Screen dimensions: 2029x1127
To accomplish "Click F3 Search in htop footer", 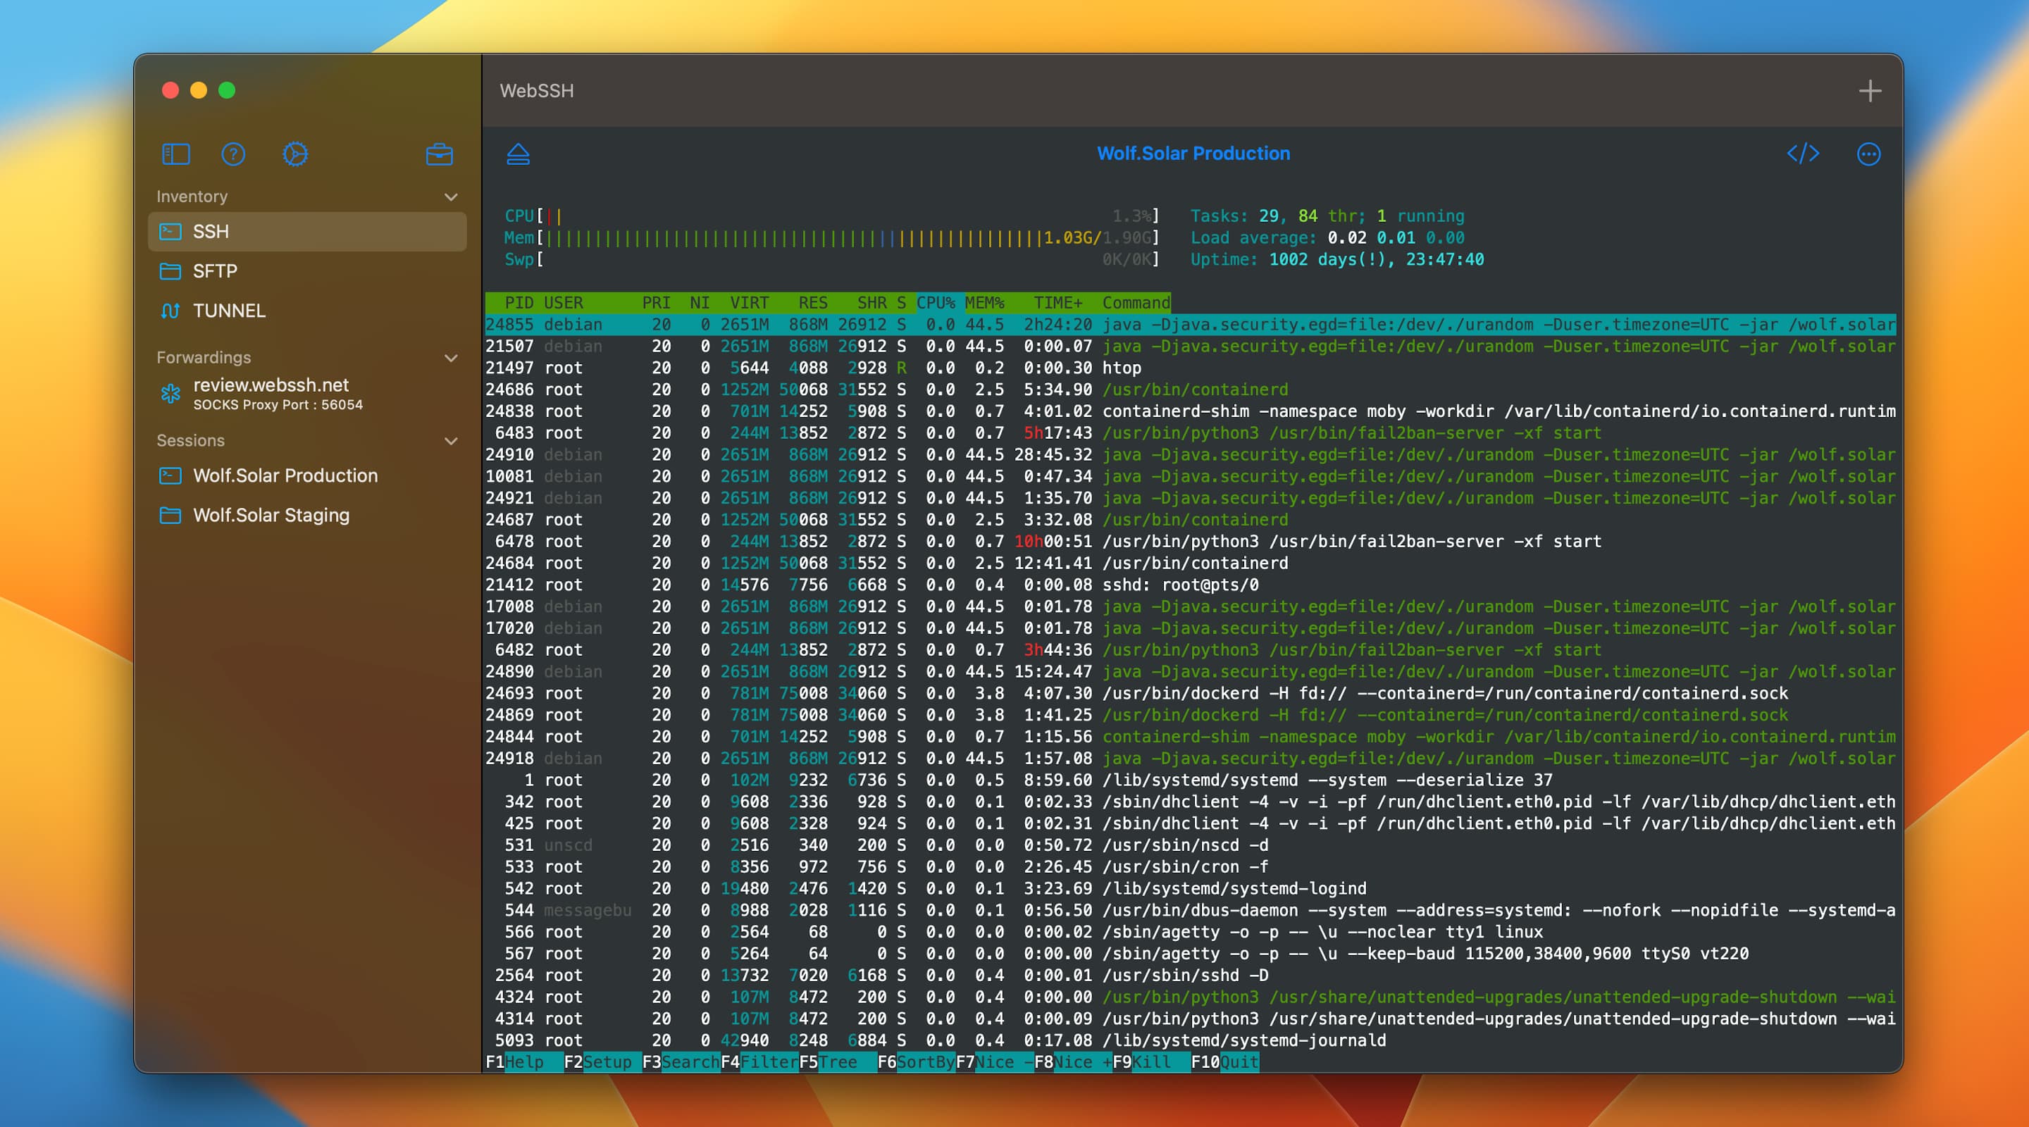I will click(x=681, y=1061).
